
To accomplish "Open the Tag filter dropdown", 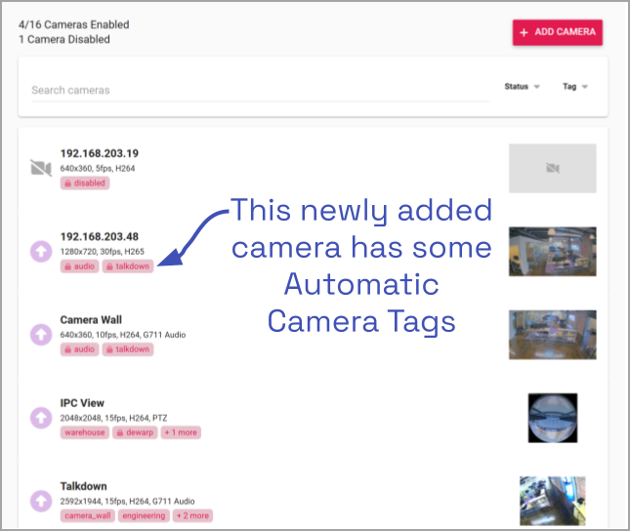I will [x=575, y=86].
